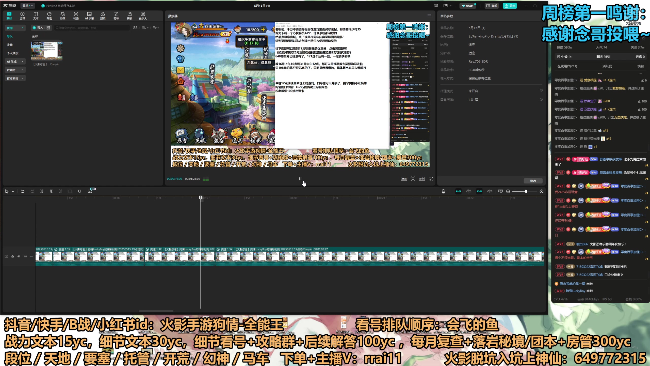Open the player panel options menu
This screenshot has width=650, height=366.
(429, 16)
